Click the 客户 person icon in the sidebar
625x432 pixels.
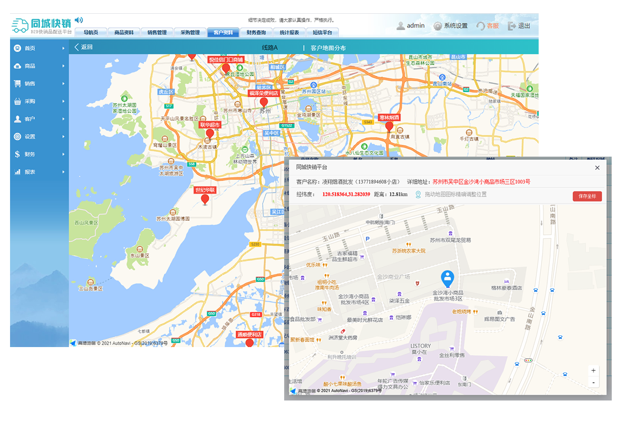(x=17, y=119)
